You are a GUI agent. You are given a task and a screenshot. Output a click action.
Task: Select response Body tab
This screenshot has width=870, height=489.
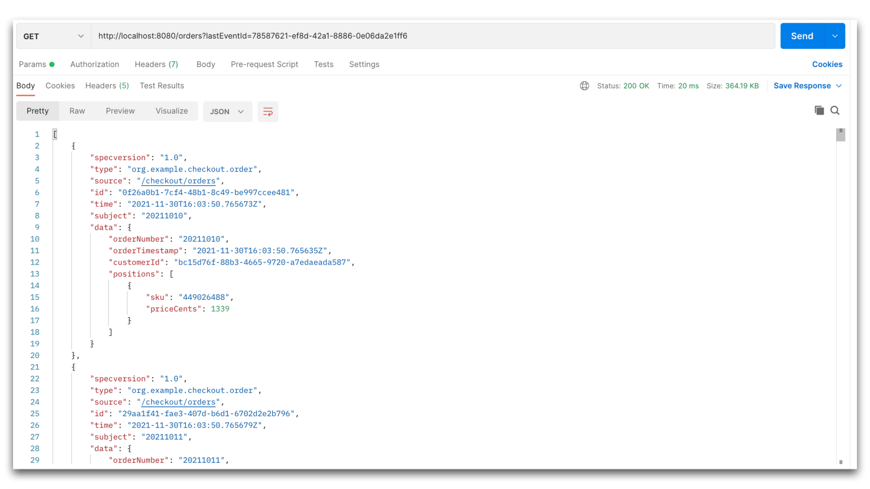(26, 86)
